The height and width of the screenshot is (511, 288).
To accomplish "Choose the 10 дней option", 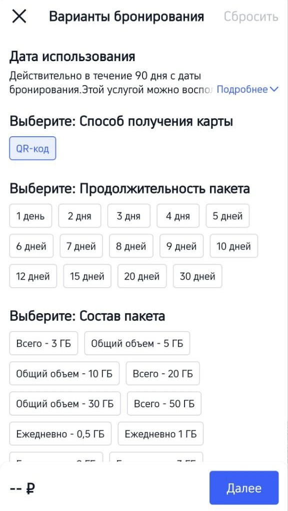I will click(x=233, y=245).
